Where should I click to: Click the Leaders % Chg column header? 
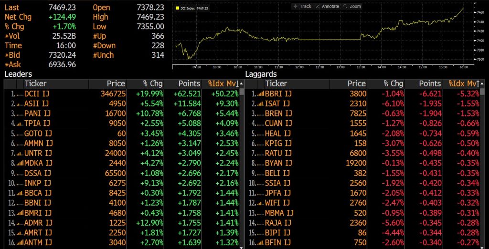(x=145, y=83)
